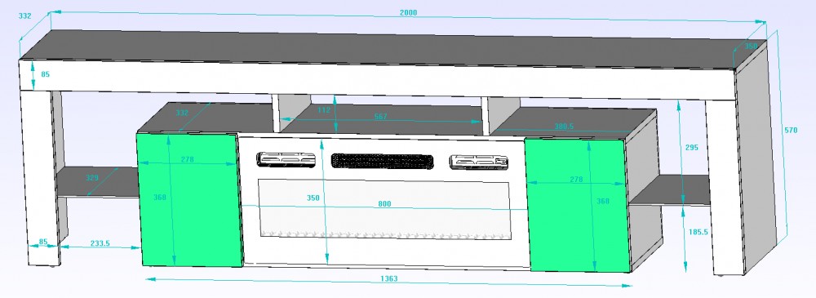Select the left air vent grille
816x298 pixels.
pos(286,159)
